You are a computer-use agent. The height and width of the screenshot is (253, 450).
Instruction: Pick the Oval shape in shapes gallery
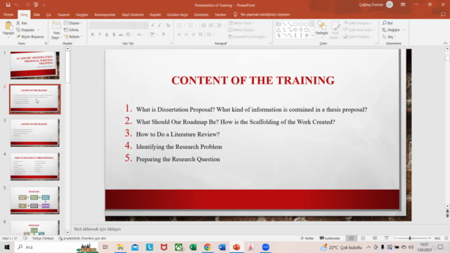coord(301,24)
